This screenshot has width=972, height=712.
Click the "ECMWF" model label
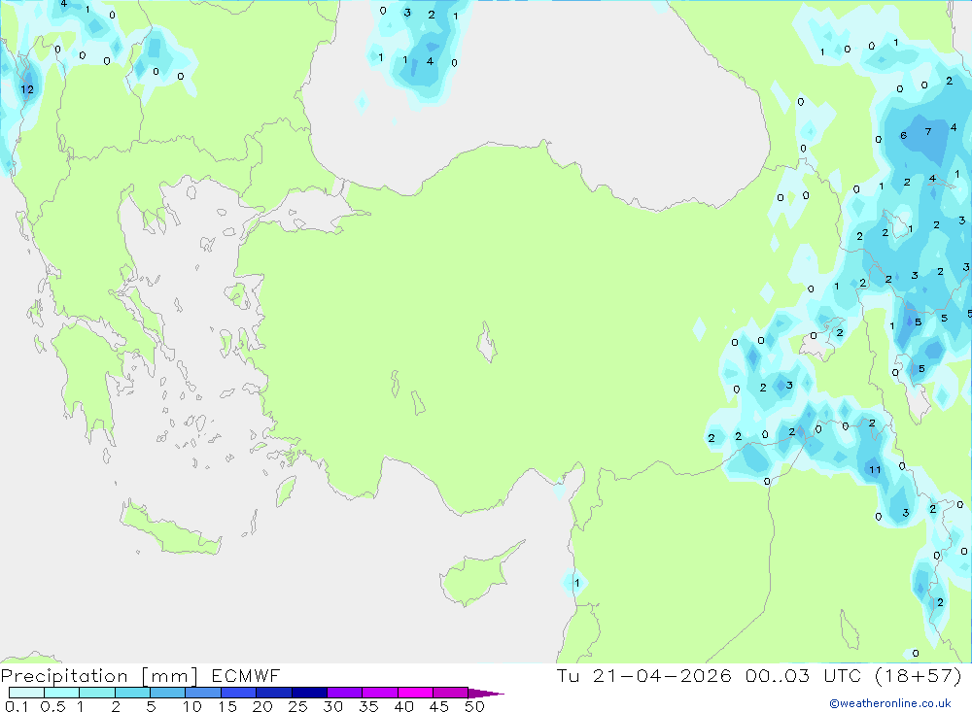click(x=246, y=675)
